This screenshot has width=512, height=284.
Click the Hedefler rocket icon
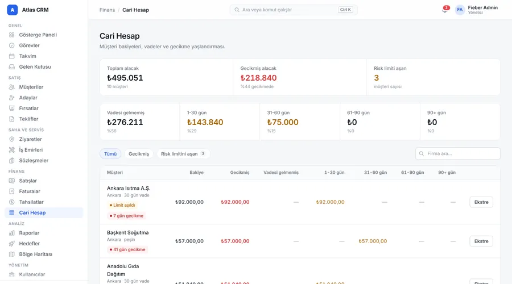[x=12, y=244]
